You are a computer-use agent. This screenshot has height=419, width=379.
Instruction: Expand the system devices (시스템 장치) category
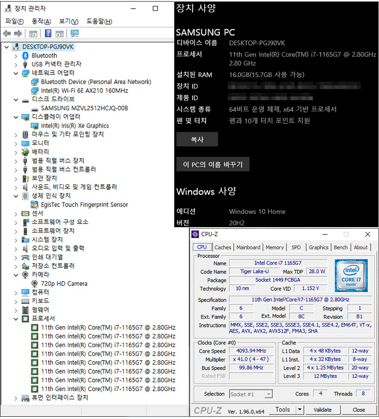16,240
